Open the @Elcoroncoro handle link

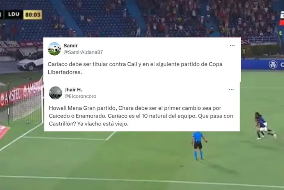point(80,96)
